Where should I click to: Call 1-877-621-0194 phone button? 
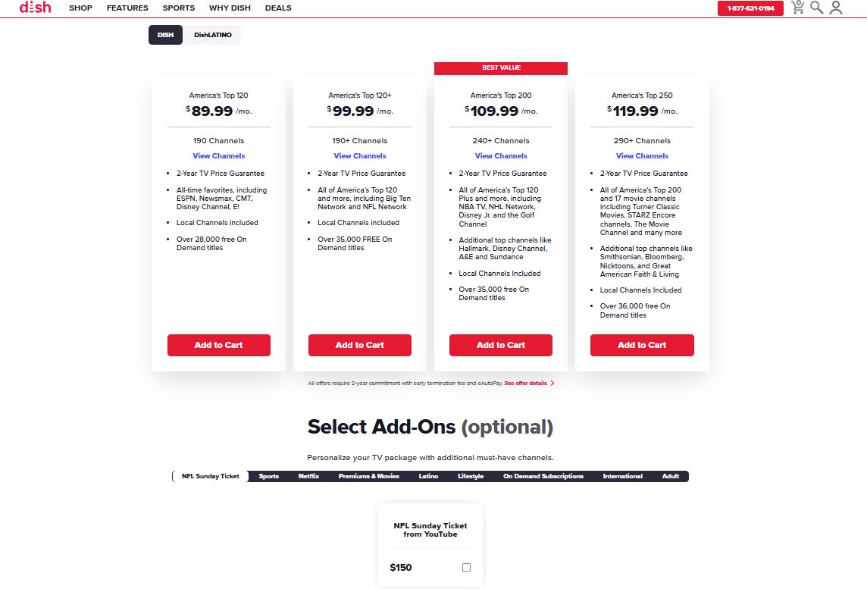pyautogui.click(x=750, y=8)
